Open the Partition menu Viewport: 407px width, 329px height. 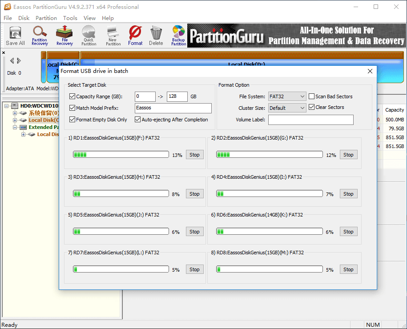point(46,18)
